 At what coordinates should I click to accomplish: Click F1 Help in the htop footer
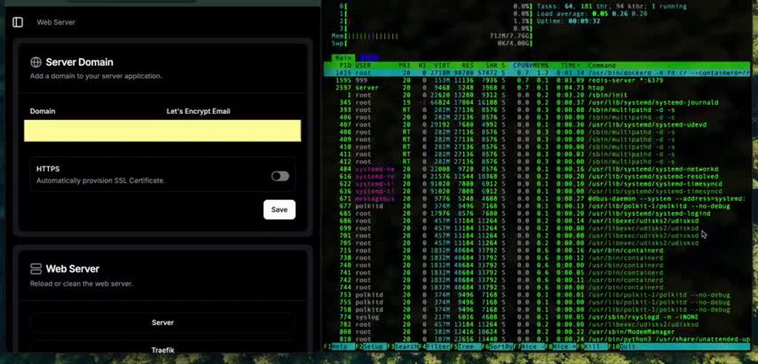337,346
